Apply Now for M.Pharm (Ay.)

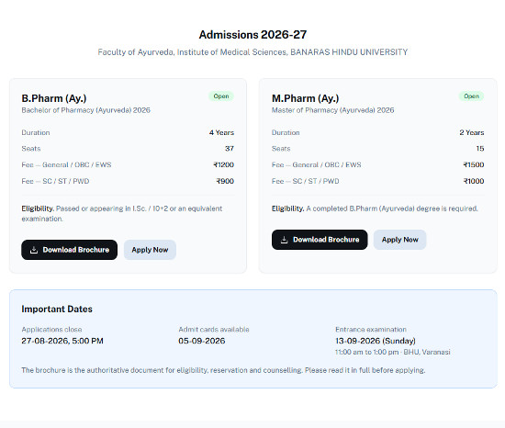[399, 240]
